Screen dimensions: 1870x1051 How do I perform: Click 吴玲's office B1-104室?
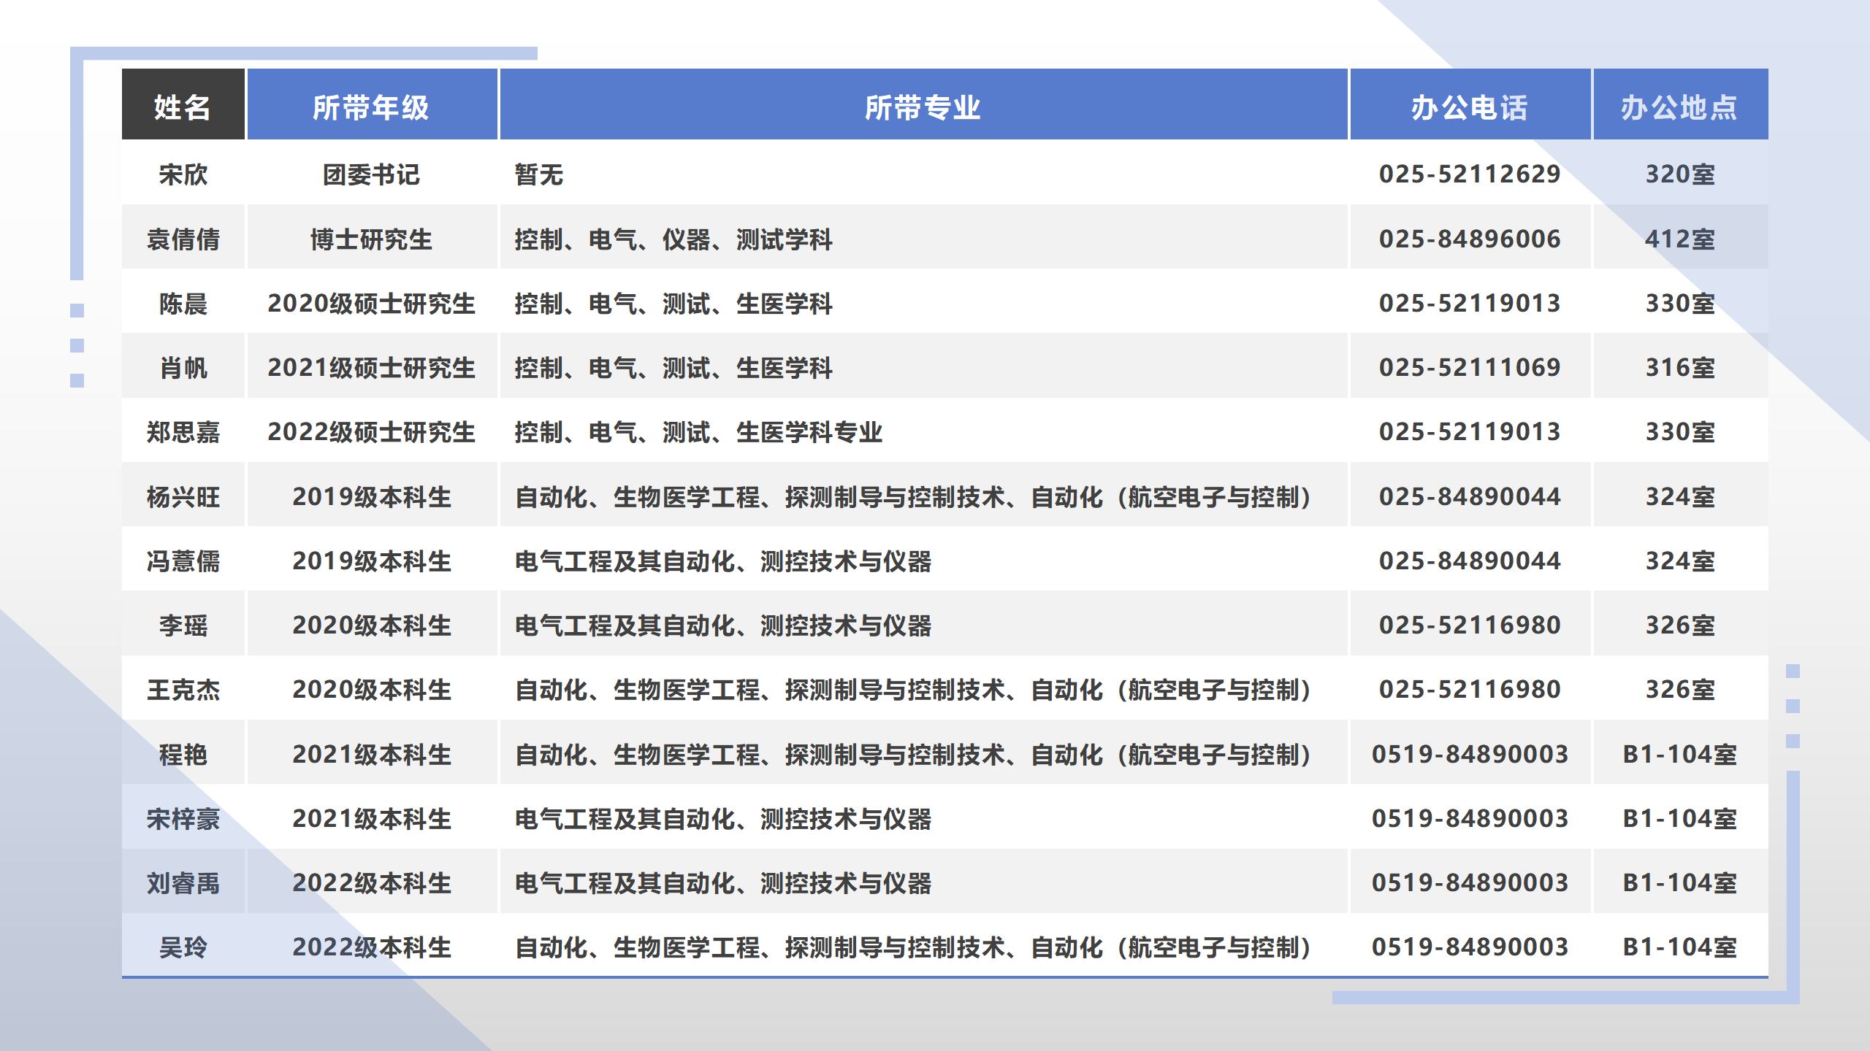pyautogui.click(x=1680, y=947)
